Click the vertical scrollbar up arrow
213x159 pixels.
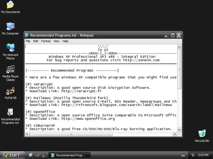tap(179, 47)
